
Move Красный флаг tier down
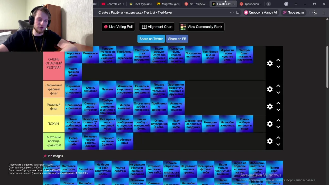click(278, 110)
